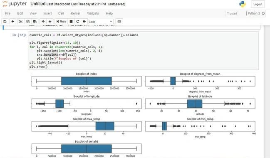The height and width of the screenshot is (158, 270).
Task: Open the cell type Code dropdown
Action: click(x=101, y=22)
